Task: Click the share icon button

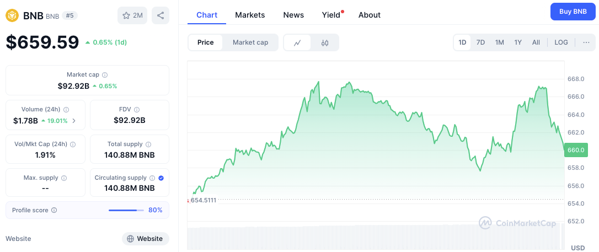Action: pos(161,15)
